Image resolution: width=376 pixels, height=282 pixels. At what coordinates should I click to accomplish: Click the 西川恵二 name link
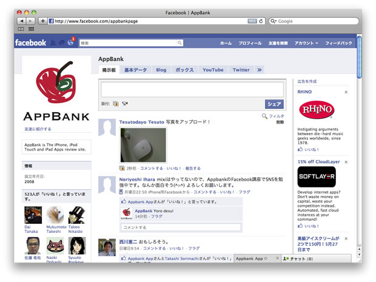coord(129,242)
